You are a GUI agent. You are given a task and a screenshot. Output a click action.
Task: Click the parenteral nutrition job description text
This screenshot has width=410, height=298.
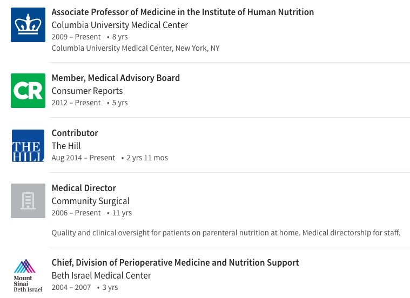(x=226, y=233)
